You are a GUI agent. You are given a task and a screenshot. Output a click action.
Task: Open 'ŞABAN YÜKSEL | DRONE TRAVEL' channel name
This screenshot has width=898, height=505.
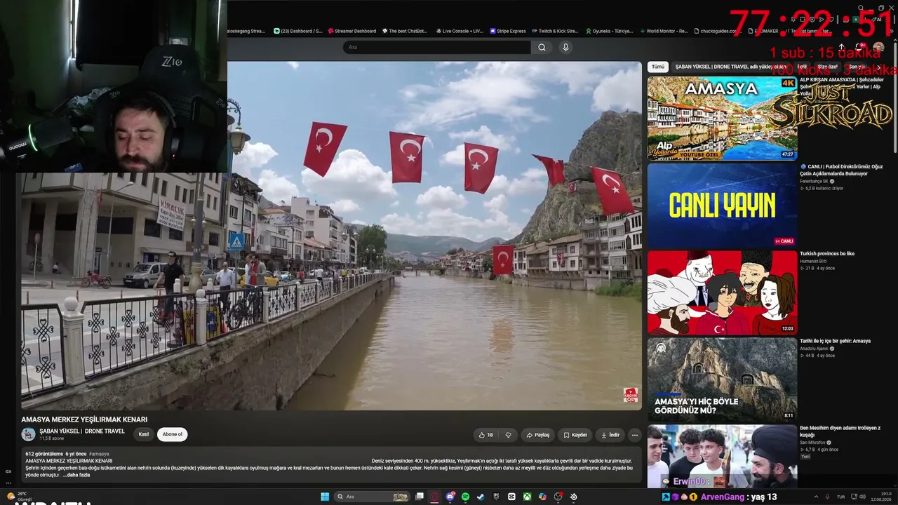(x=82, y=431)
